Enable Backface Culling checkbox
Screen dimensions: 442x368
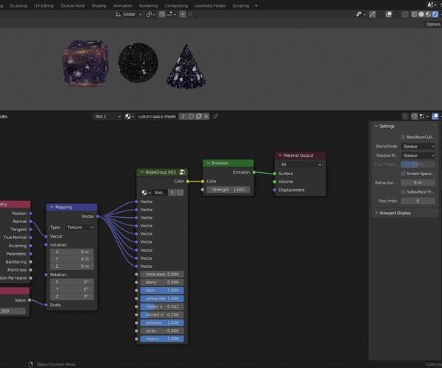pos(402,138)
